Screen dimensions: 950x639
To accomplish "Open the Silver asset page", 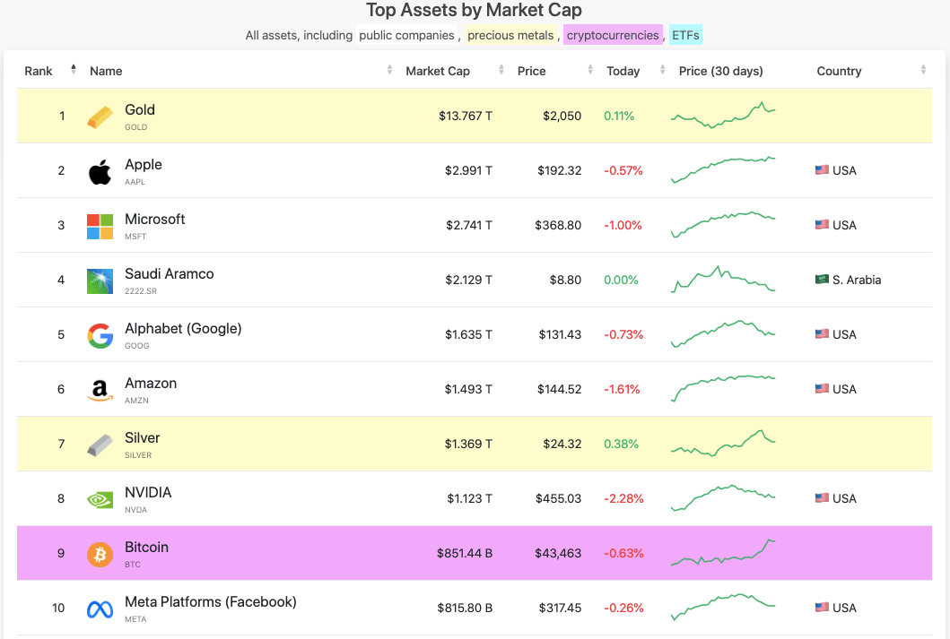I will (143, 437).
